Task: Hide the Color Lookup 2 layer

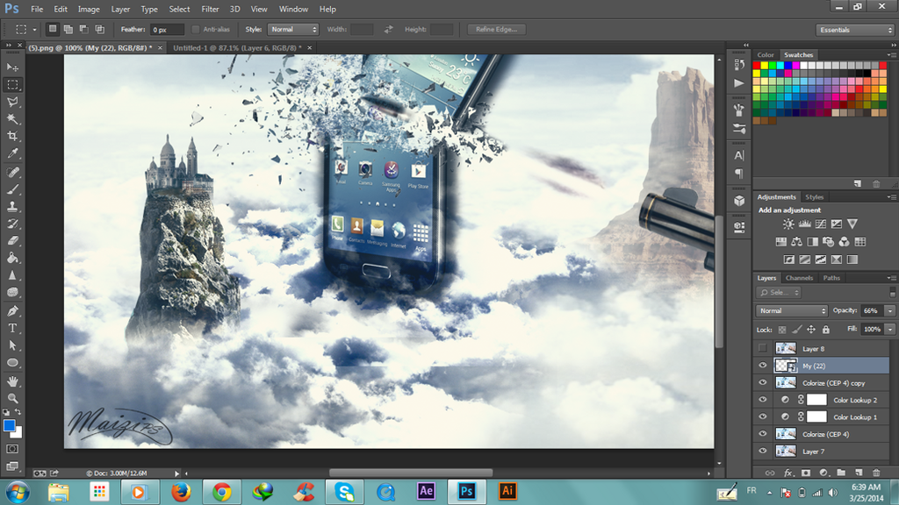Action: tap(762, 399)
